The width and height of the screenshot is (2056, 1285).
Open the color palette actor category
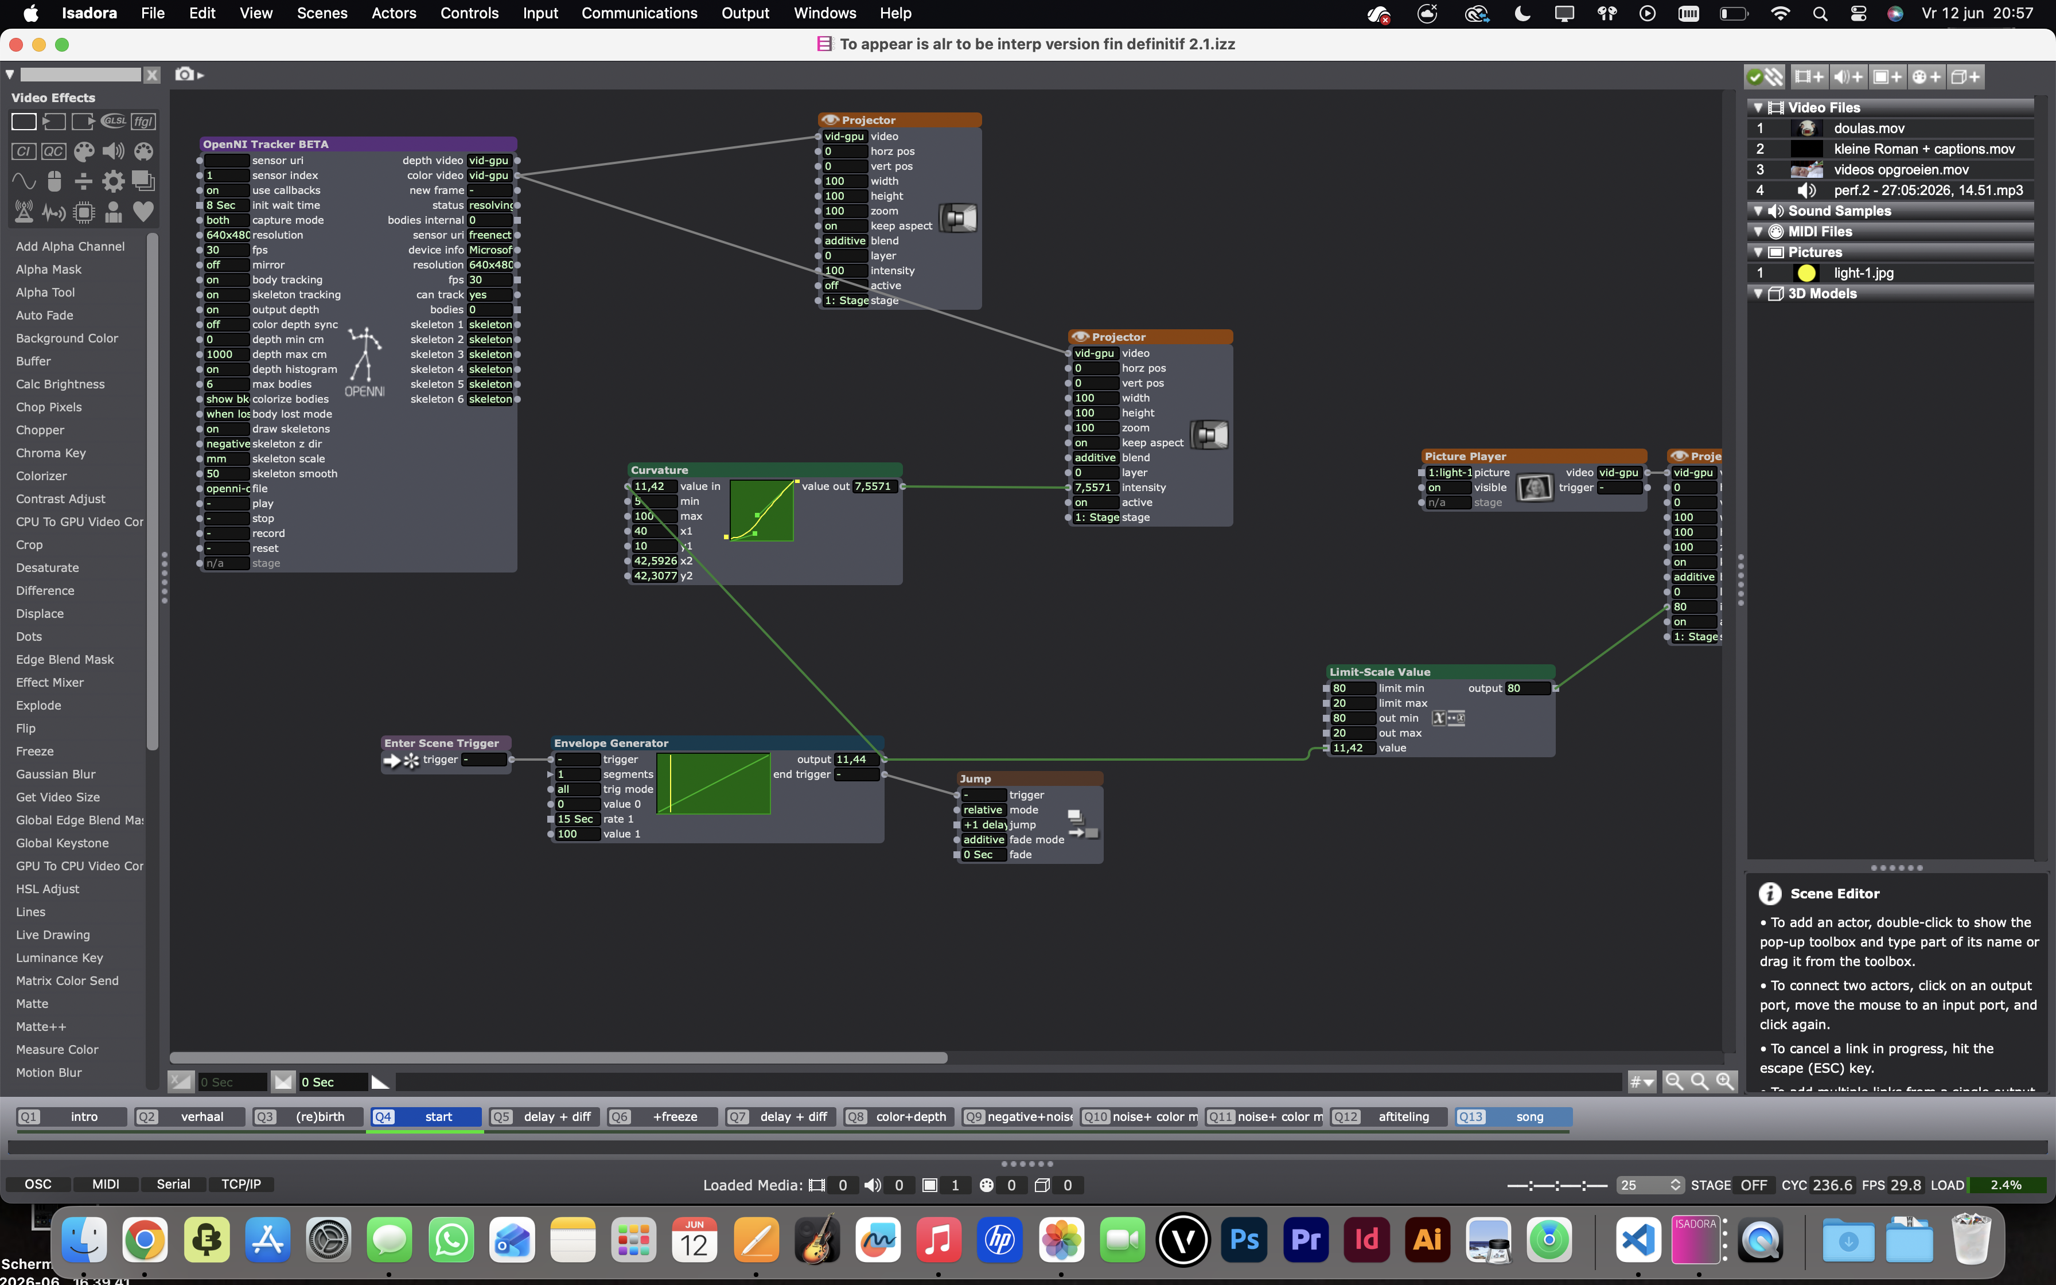tap(83, 152)
